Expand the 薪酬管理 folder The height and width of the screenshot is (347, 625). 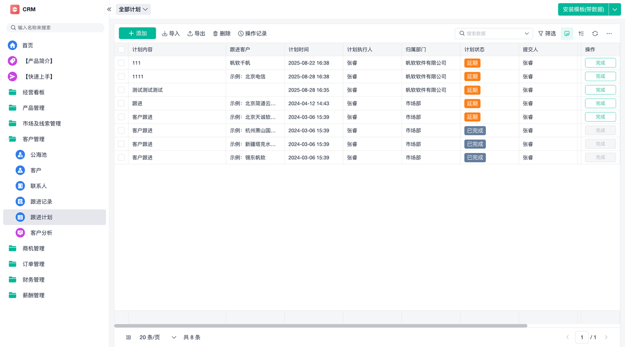tap(55, 295)
